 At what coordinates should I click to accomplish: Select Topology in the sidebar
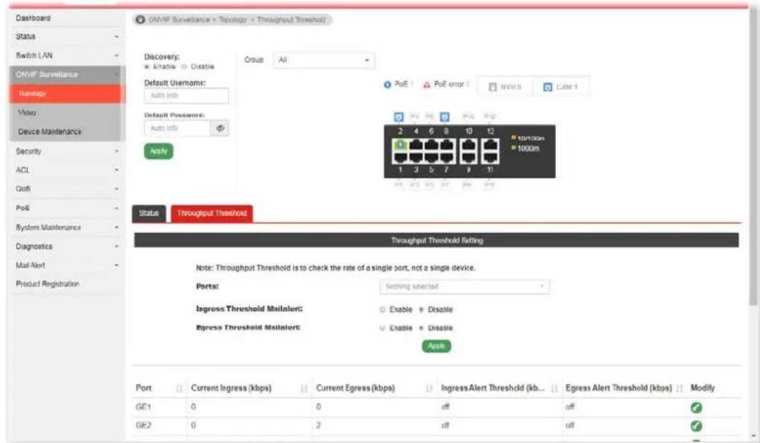tap(67, 93)
